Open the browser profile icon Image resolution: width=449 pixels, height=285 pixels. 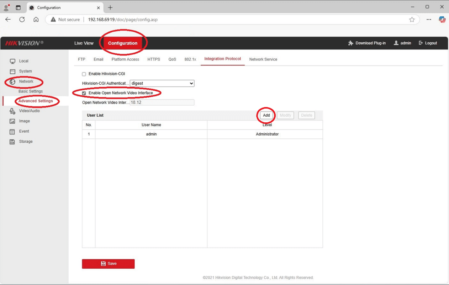click(6, 7)
